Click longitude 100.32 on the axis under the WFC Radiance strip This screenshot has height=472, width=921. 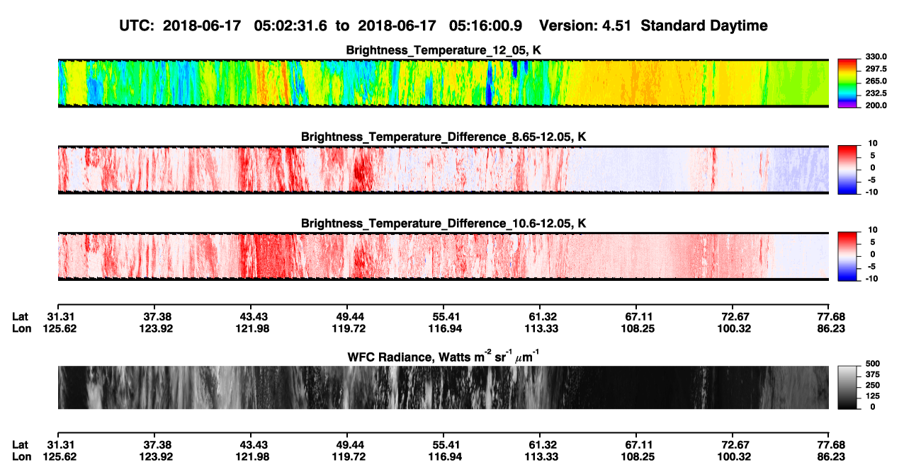(x=735, y=456)
